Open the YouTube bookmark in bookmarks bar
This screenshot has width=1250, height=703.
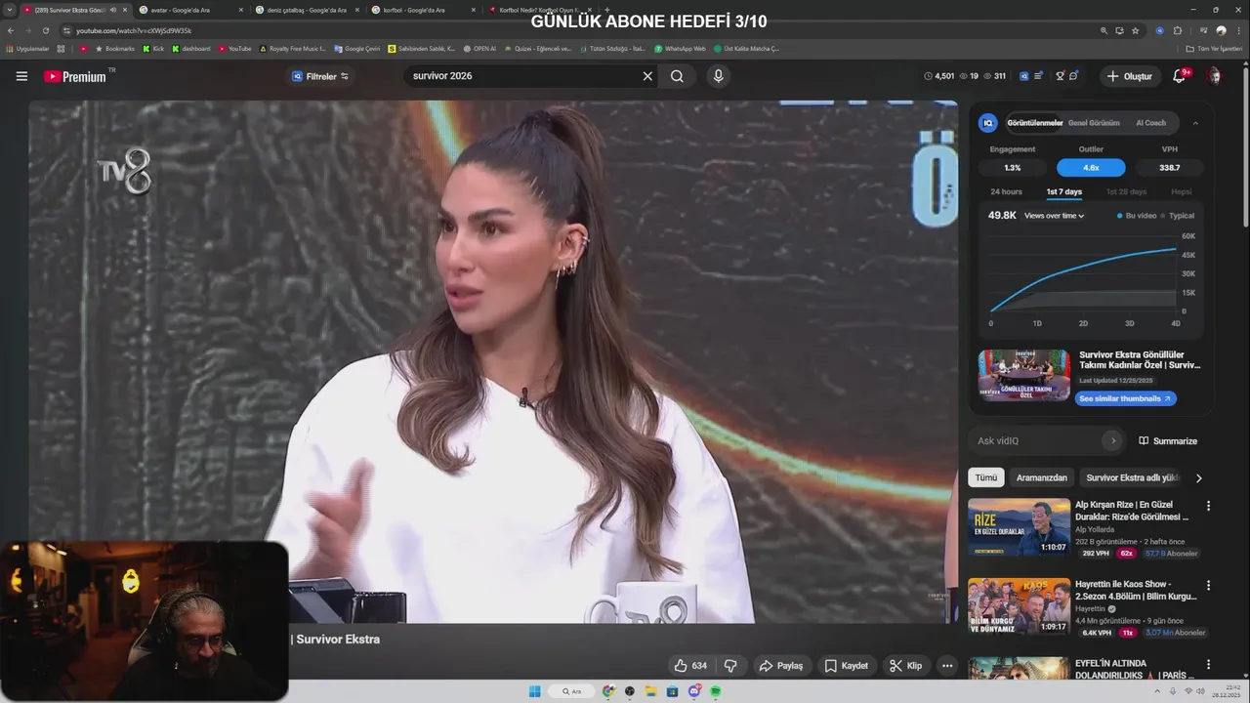pyautogui.click(x=234, y=48)
